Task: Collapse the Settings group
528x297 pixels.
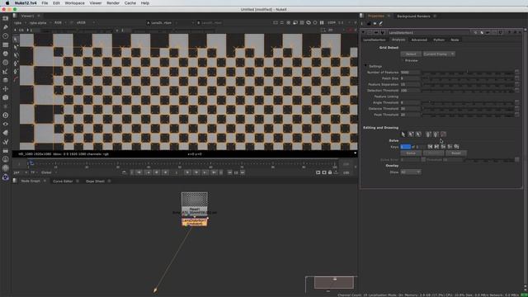Action: click(365, 66)
